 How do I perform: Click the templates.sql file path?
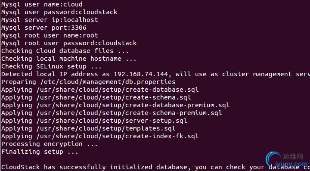(x=106, y=128)
